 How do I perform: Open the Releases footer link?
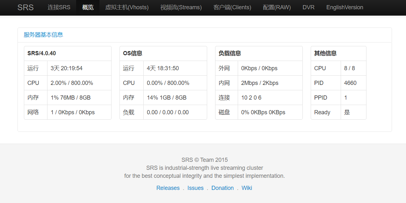(x=168, y=188)
